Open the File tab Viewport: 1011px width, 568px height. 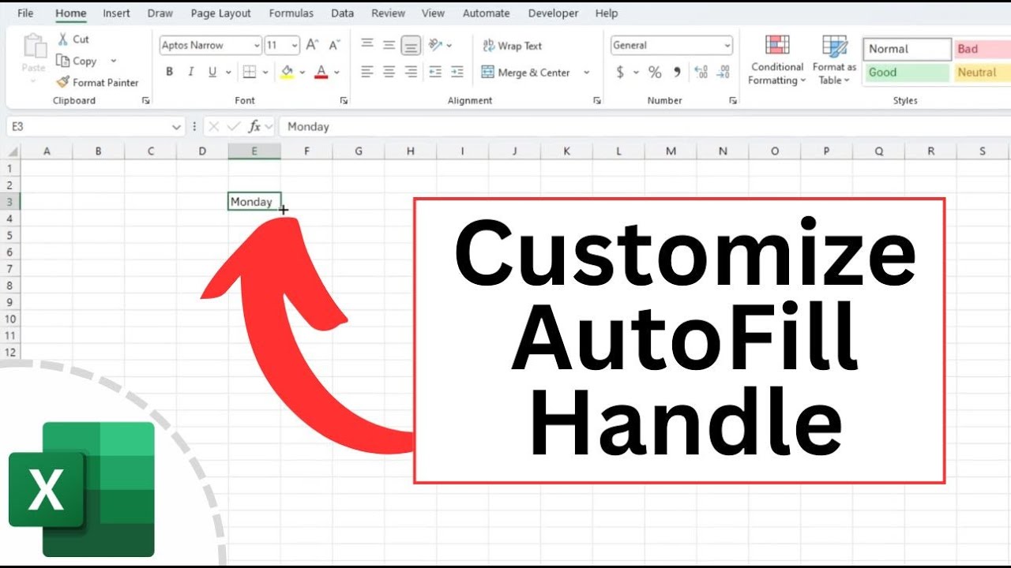pyautogui.click(x=25, y=13)
